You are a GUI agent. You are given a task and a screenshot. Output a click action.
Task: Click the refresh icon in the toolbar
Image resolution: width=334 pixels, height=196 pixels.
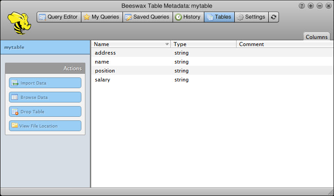pos(273,17)
